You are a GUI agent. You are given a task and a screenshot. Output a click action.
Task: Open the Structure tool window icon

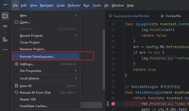[x=5, y=39]
